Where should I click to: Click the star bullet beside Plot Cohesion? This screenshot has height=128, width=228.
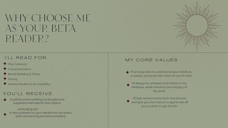(5, 63)
